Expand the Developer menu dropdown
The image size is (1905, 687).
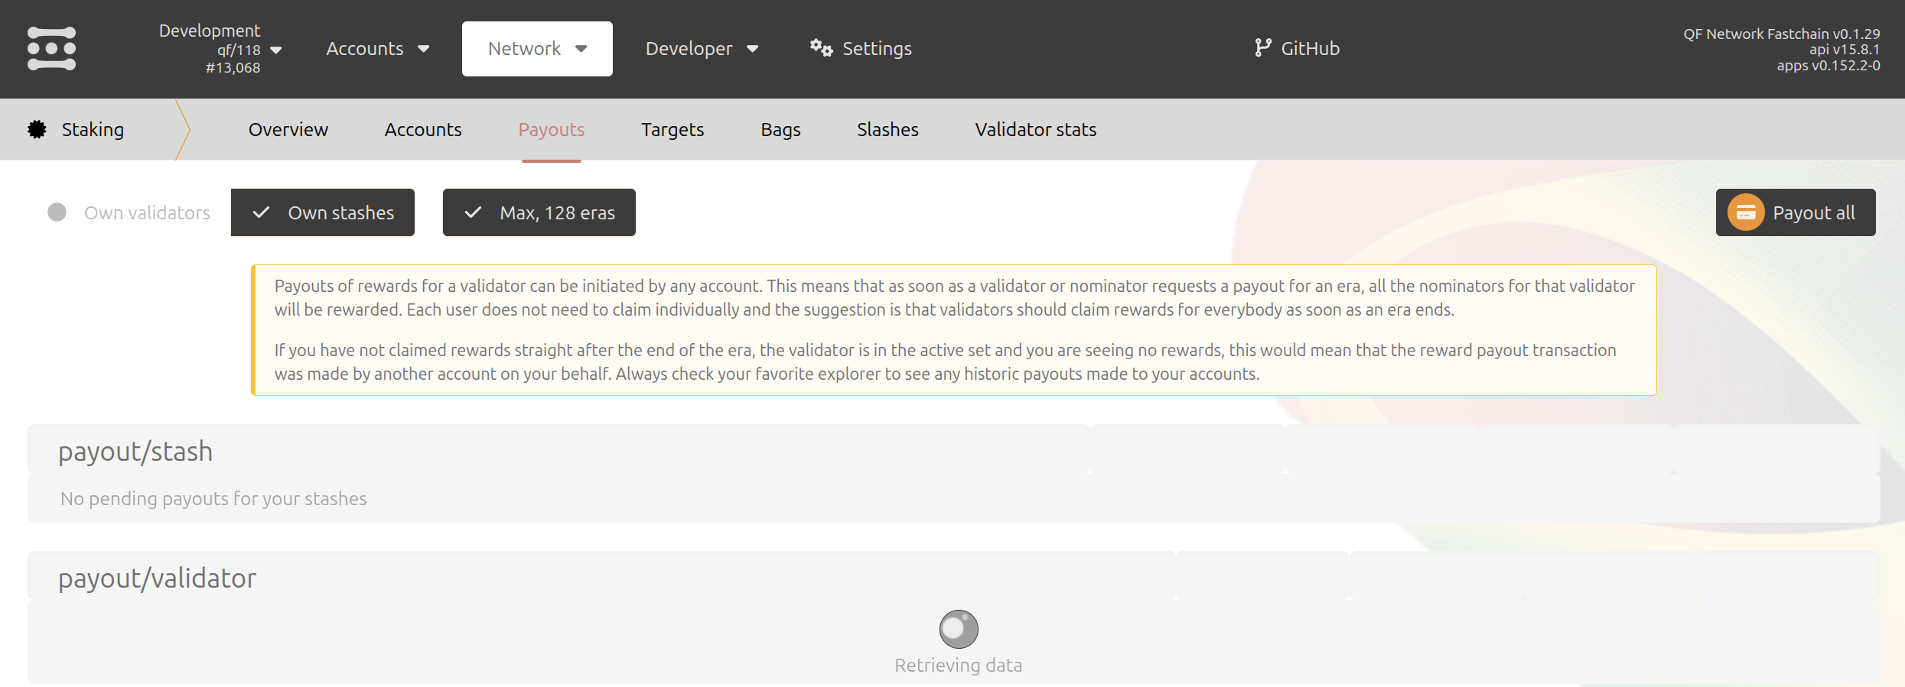point(702,49)
